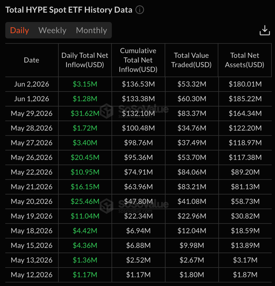Screen dimensions: 275x286
Task: Click the Cumulative Total Net Inflow header
Action: (x=138, y=60)
